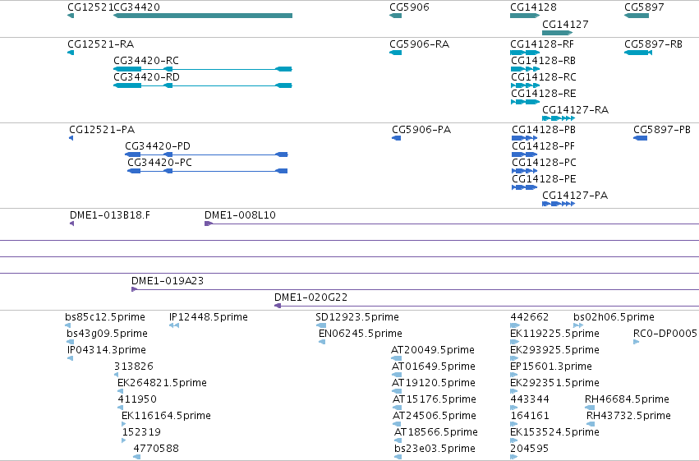699x461 pixels.
Task: Click transcript CG14127-RA
Action: pyautogui.click(x=558, y=118)
